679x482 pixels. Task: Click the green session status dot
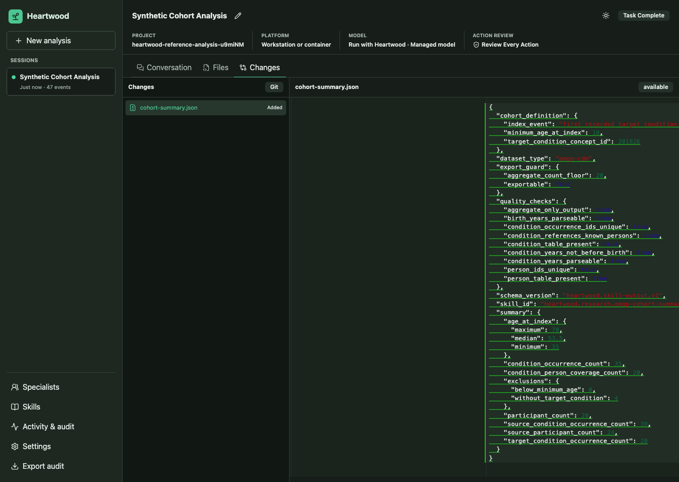(x=14, y=77)
